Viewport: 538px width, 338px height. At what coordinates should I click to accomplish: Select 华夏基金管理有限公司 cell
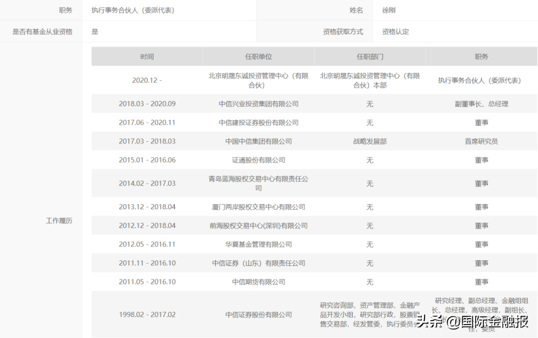click(259, 245)
